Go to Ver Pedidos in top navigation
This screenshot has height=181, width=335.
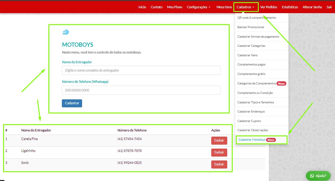coord(269,7)
